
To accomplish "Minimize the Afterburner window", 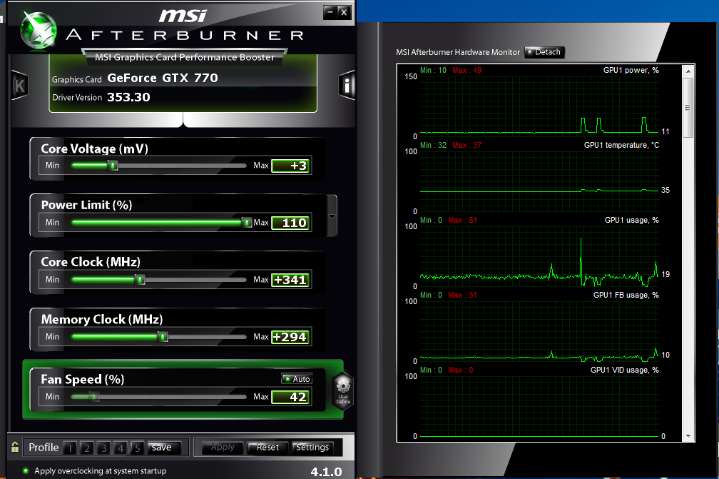I will point(330,12).
